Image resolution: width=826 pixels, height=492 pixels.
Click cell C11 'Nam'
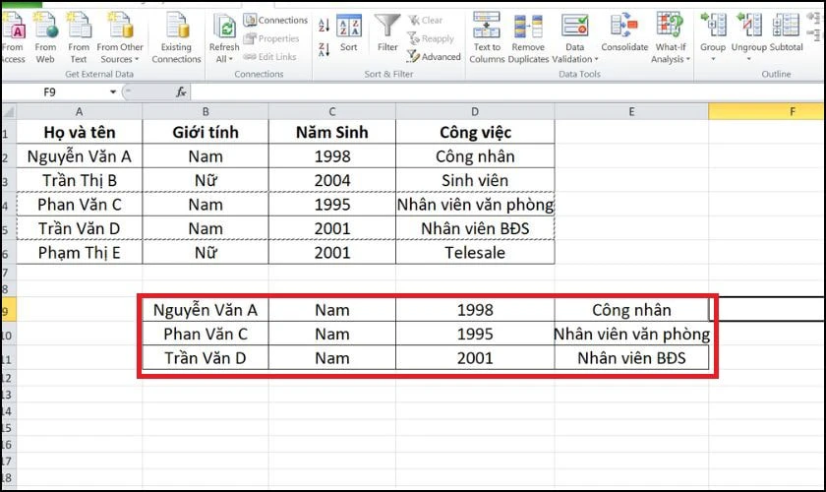point(332,358)
